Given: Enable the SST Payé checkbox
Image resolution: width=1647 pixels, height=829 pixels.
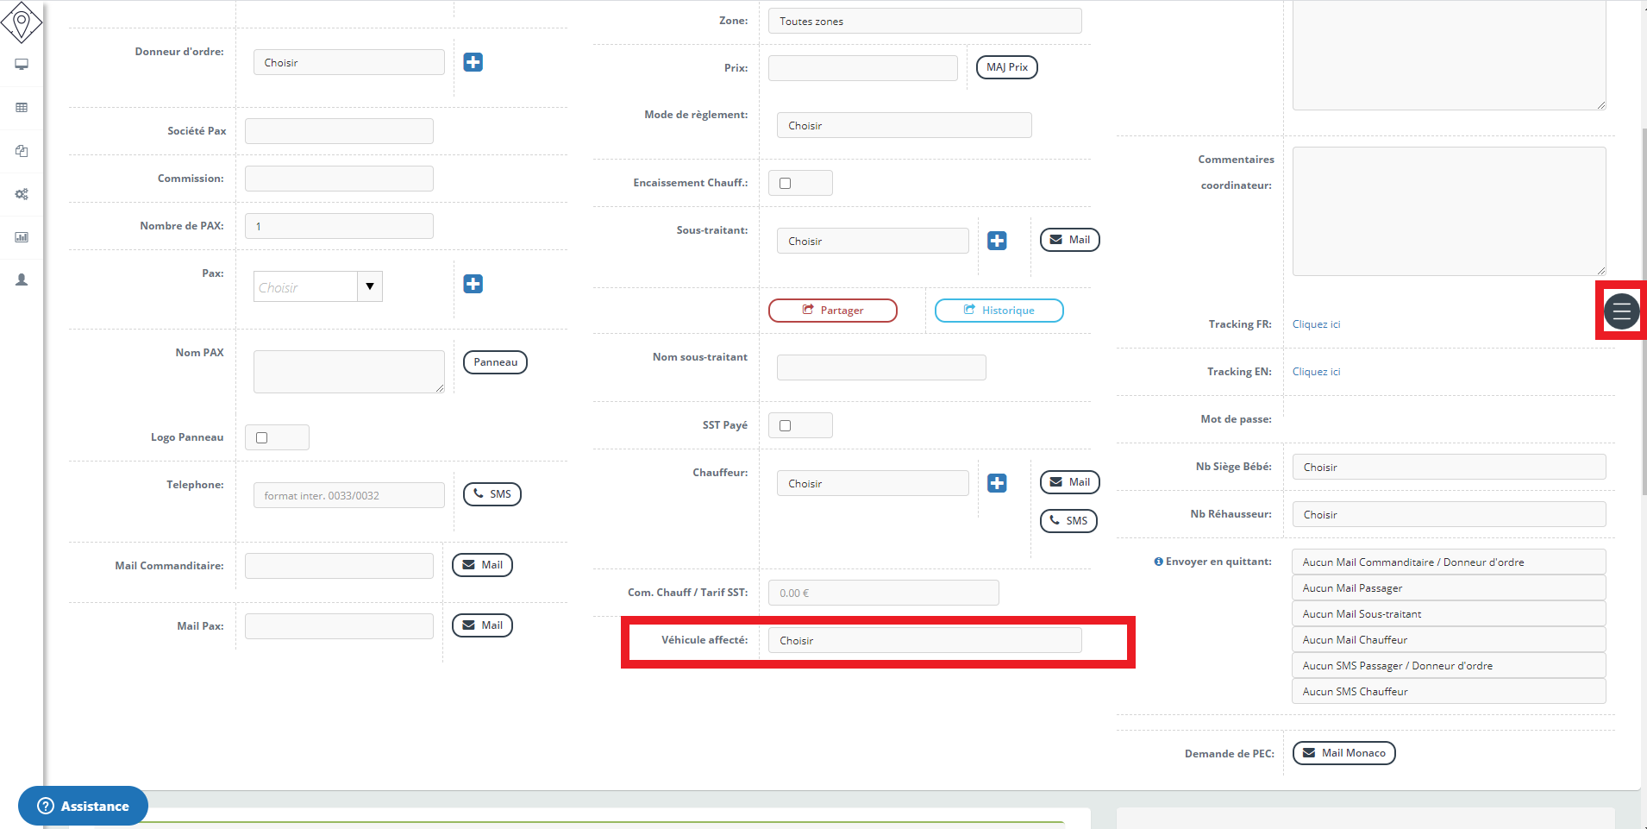Looking at the screenshot, I should click(785, 425).
